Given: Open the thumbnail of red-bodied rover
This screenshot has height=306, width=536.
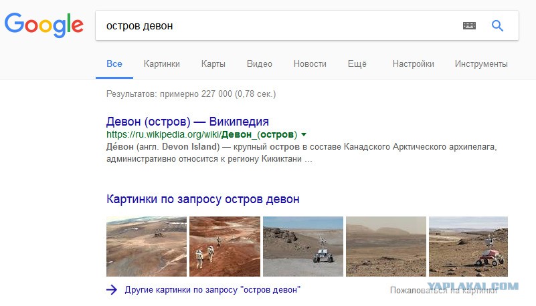Looking at the screenshot, I should coord(468,247).
